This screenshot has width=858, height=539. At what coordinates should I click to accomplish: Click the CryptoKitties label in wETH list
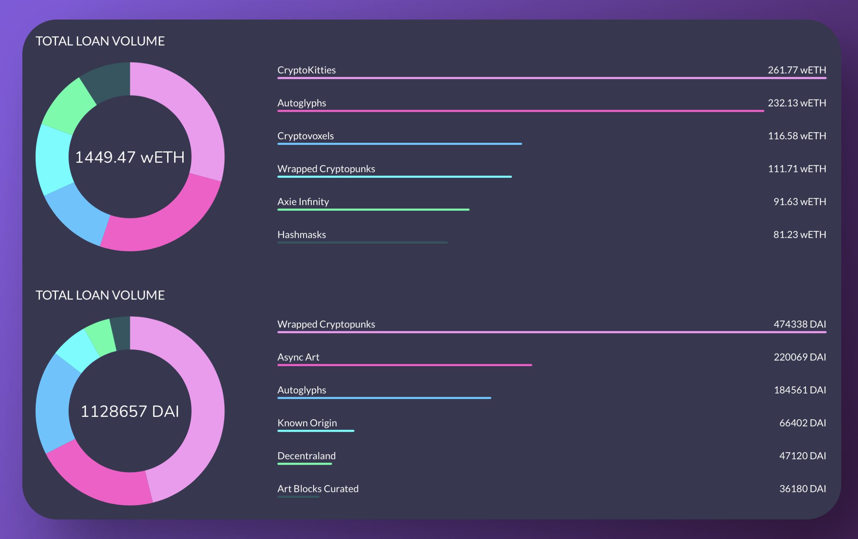pyautogui.click(x=306, y=70)
